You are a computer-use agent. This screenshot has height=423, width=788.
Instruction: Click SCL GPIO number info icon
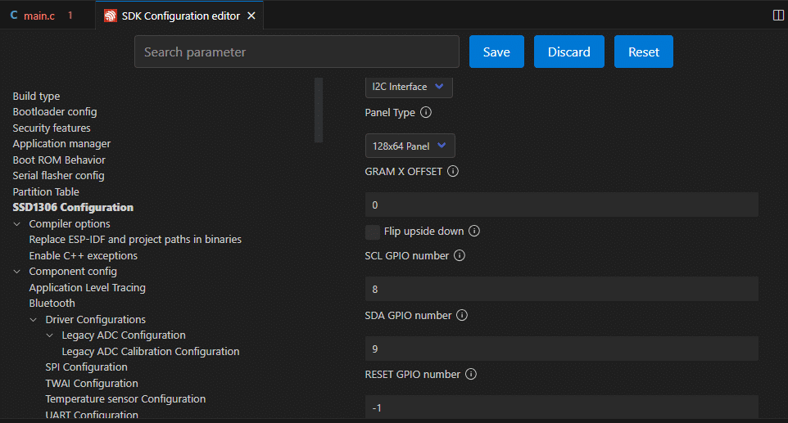click(460, 255)
